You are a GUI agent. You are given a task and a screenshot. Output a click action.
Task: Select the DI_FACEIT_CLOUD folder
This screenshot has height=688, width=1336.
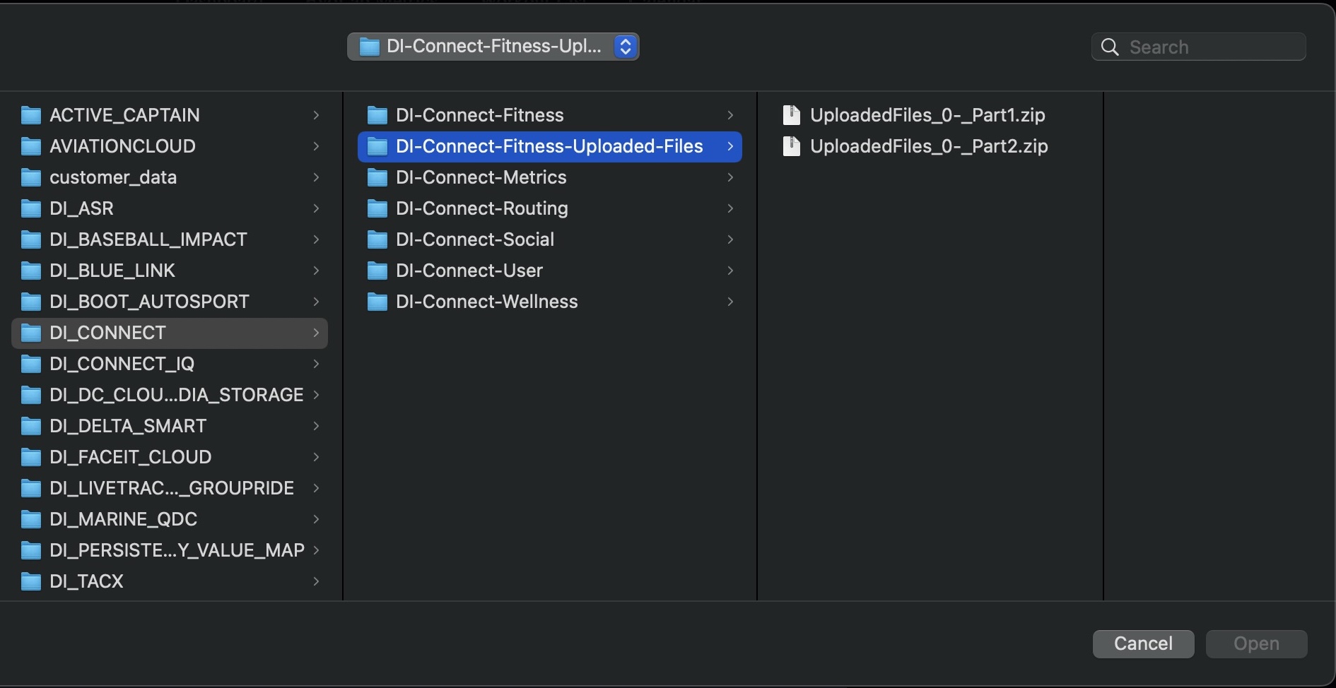[x=130, y=457]
